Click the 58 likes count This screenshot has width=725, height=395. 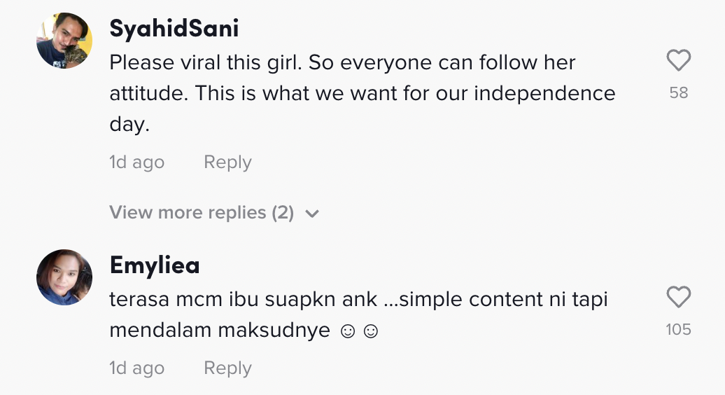tap(678, 92)
